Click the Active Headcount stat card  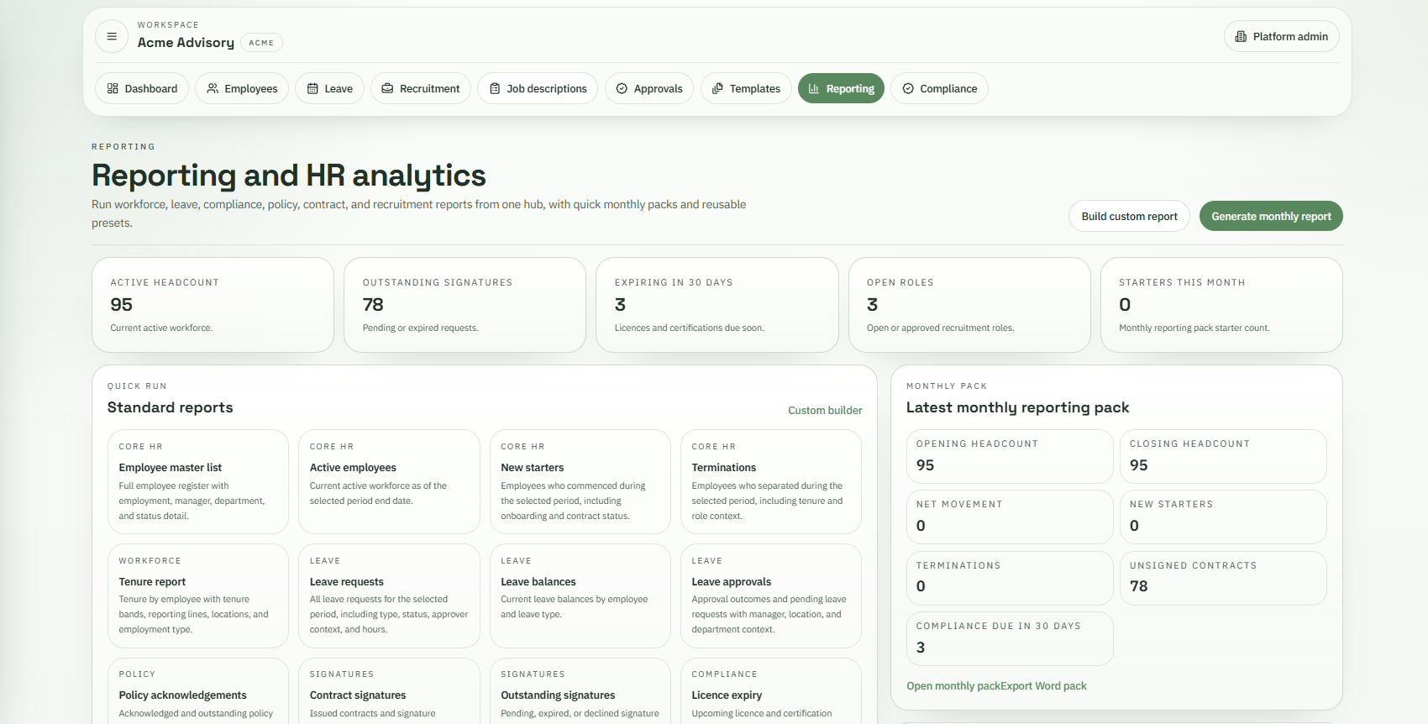[213, 305]
